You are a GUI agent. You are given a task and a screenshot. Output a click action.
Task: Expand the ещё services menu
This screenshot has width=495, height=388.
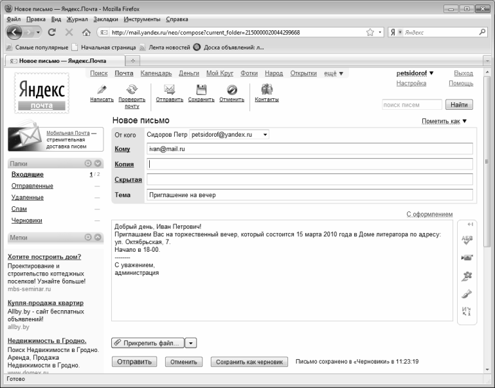(x=334, y=73)
